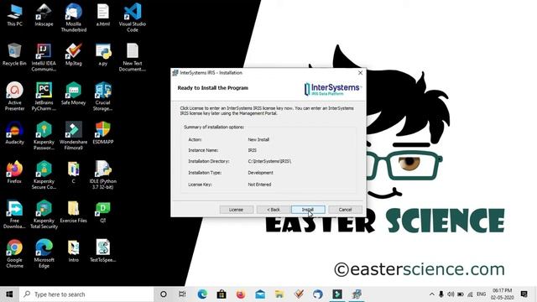537x302 pixels.
Task: Select the Mp3tag desktop icon
Action: tap(73, 55)
